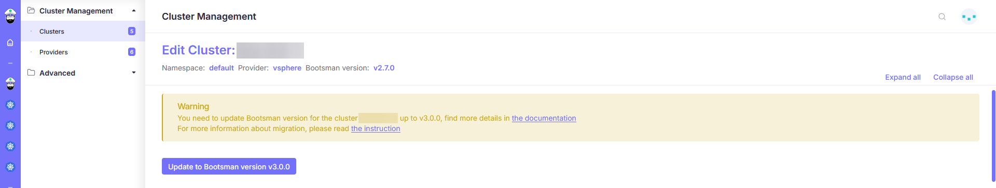Click the page vertical scrollbar
The height and width of the screenshot is (188, 996).
pos(993,136)
